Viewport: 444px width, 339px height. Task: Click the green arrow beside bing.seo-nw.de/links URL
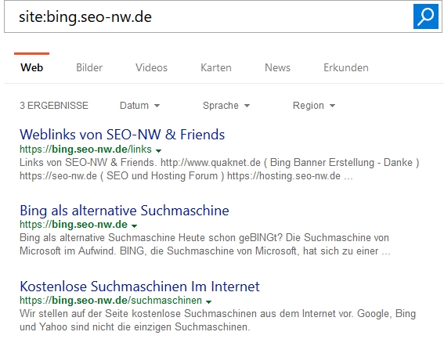(158, 150)
